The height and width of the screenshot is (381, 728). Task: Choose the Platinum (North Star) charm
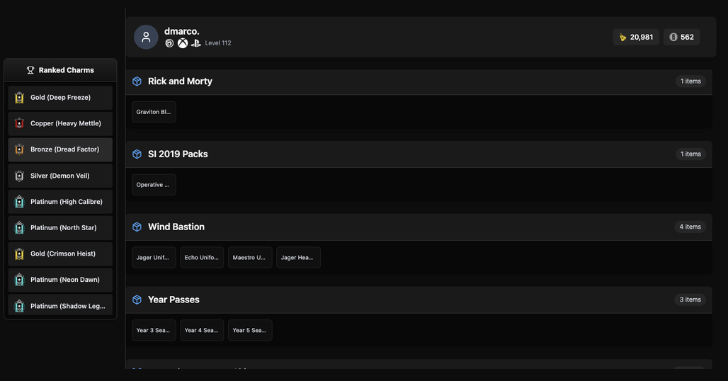[60, 228]
